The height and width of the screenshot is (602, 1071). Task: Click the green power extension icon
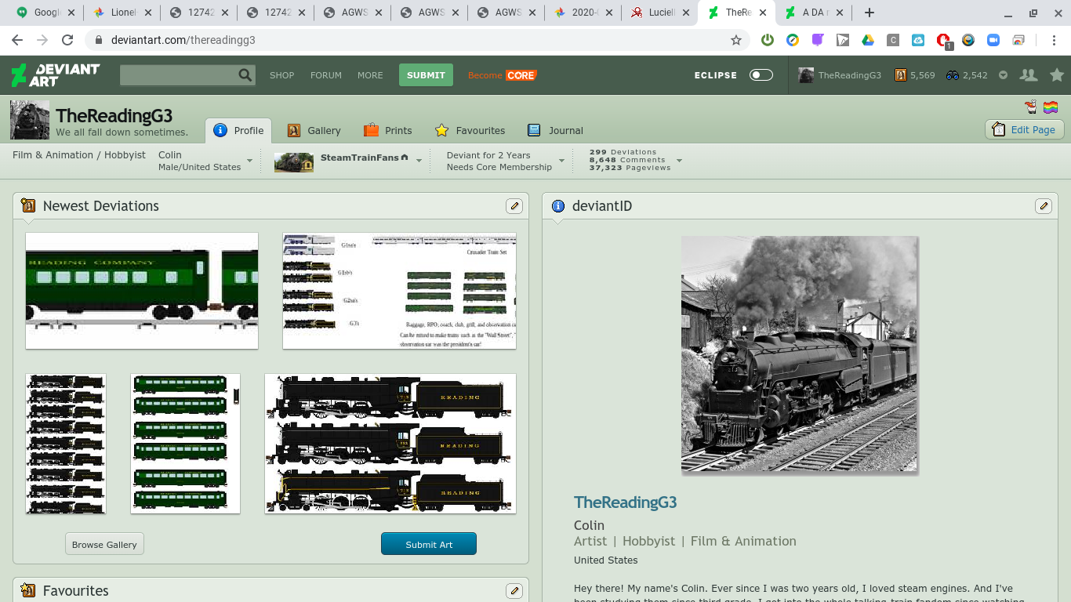coord(768,40)
